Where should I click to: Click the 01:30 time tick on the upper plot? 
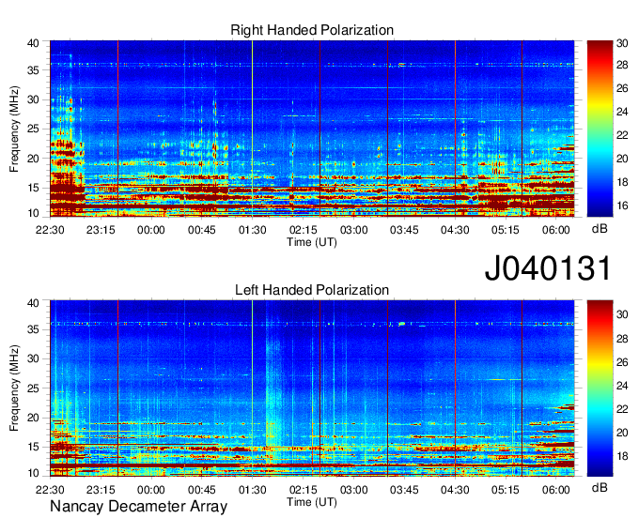pos(252,230)
